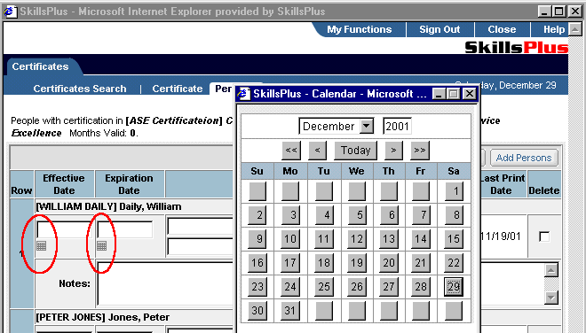Screen dimensions: 586x333
Task: Click the year field showing 2001
Action: [x=397, y=127]
